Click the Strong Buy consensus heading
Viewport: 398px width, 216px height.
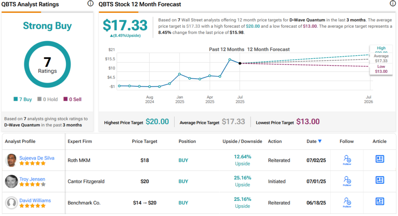pyautogui.click(x=47, y=26)
